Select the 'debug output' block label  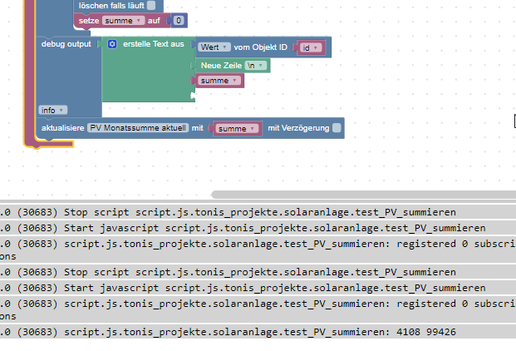point(66,44)
